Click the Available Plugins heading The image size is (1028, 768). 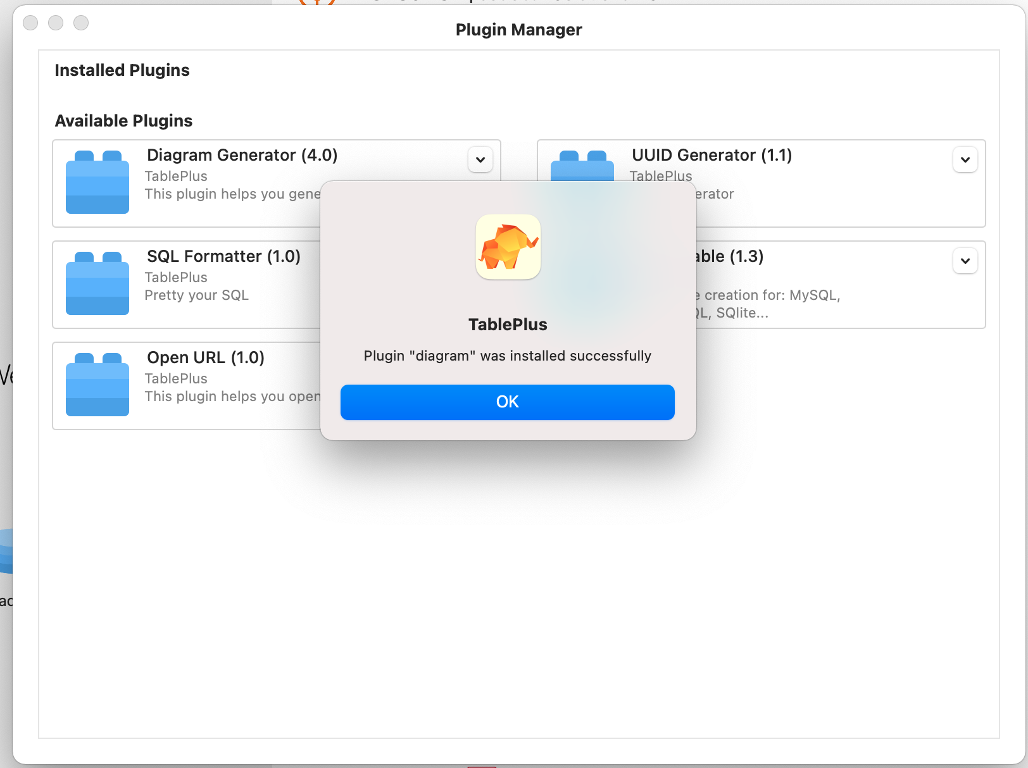pyautogui.click(x=123, y=121)
